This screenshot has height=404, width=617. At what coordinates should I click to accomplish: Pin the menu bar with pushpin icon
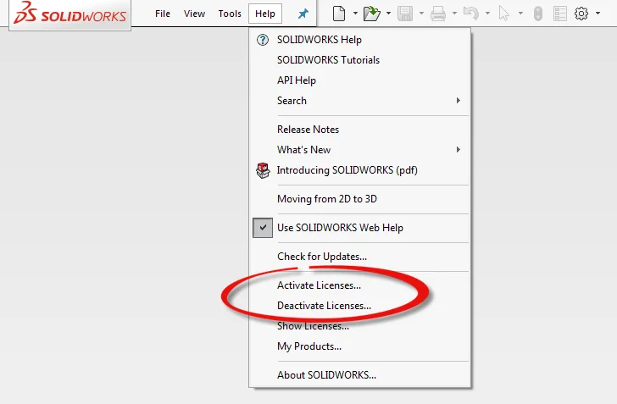(x=303, y=14)
